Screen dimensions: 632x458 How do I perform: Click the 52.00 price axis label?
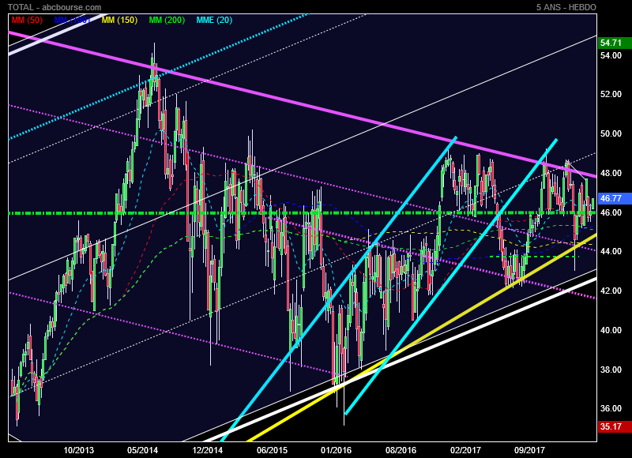pos(611,94)
